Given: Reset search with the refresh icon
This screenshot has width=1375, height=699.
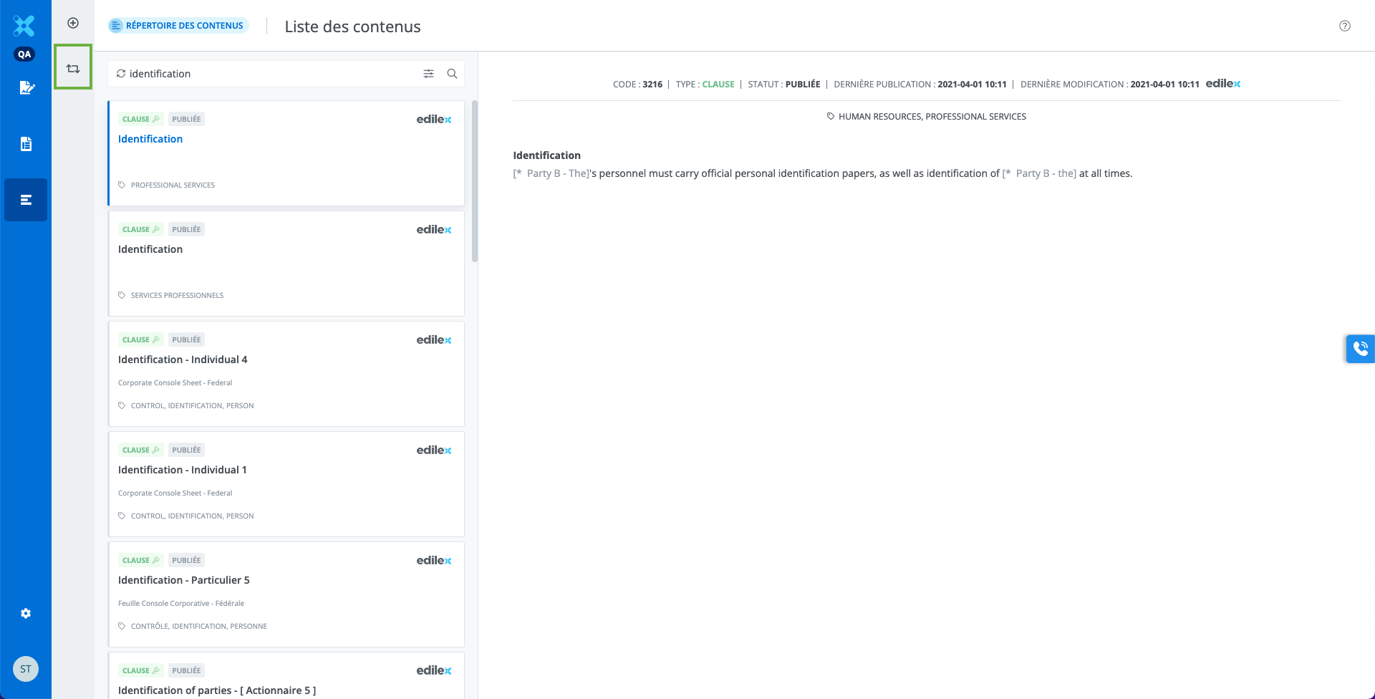Looking at the screenshot, I should (x=121, y=74).
